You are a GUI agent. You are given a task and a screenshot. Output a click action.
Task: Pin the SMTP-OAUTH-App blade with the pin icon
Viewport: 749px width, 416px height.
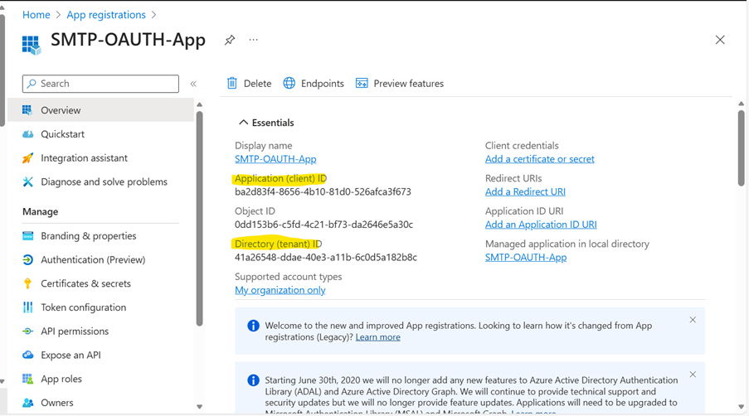click(x=230, y=40)
